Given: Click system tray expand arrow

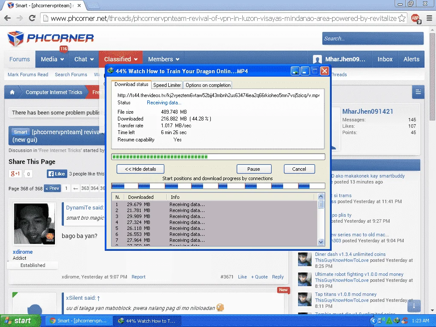Looking at the screenshot, I should pyautogui.click(x=373, y=321).
